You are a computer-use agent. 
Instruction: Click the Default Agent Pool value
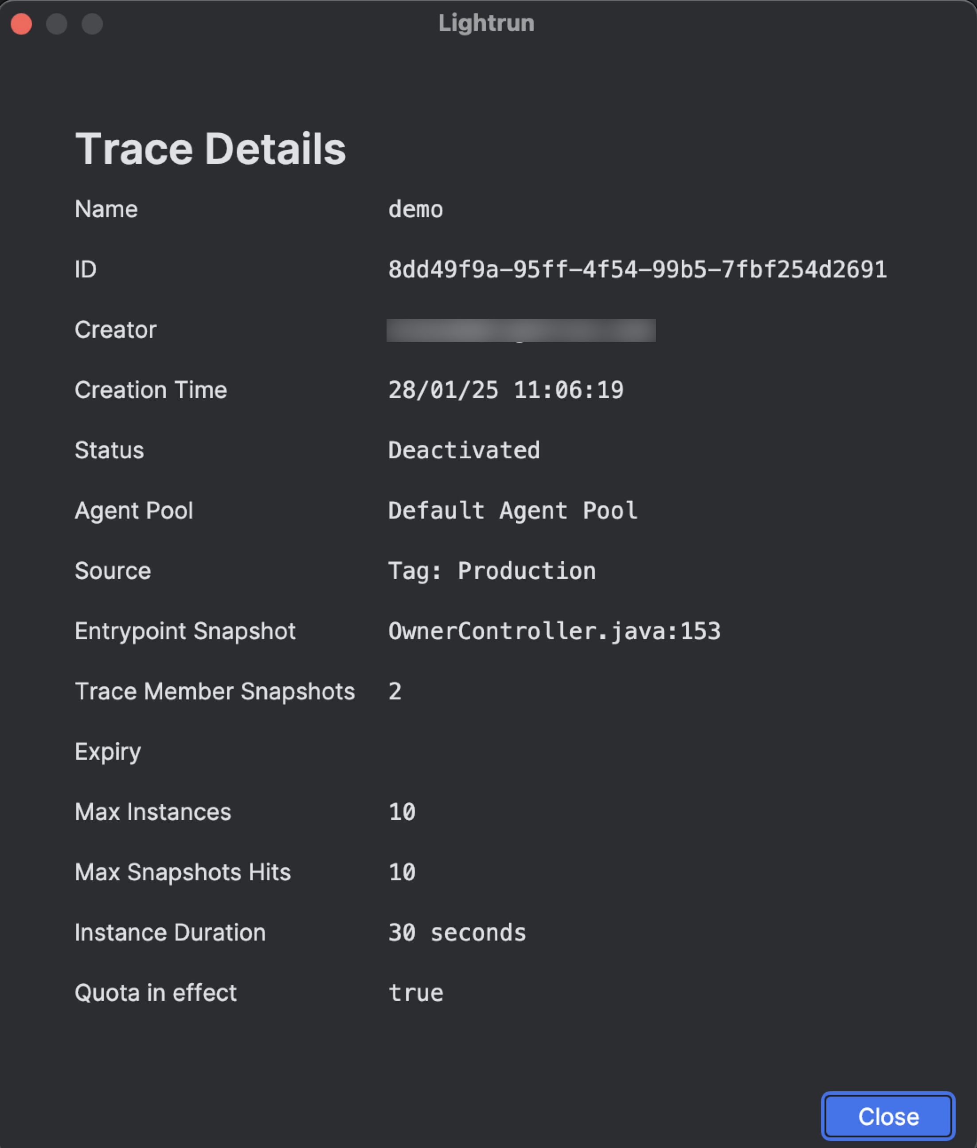tap(513, 511)
